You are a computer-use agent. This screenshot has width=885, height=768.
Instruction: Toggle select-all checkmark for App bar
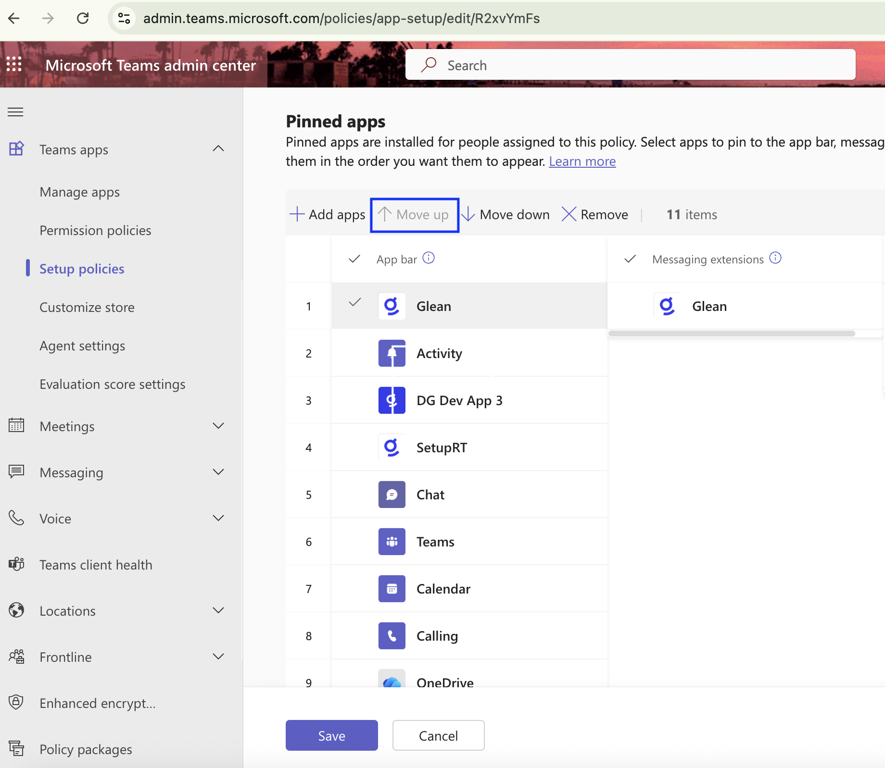pyautogui.click(x=354, y=259)
